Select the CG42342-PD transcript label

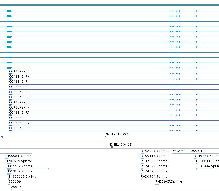[19, 71]
